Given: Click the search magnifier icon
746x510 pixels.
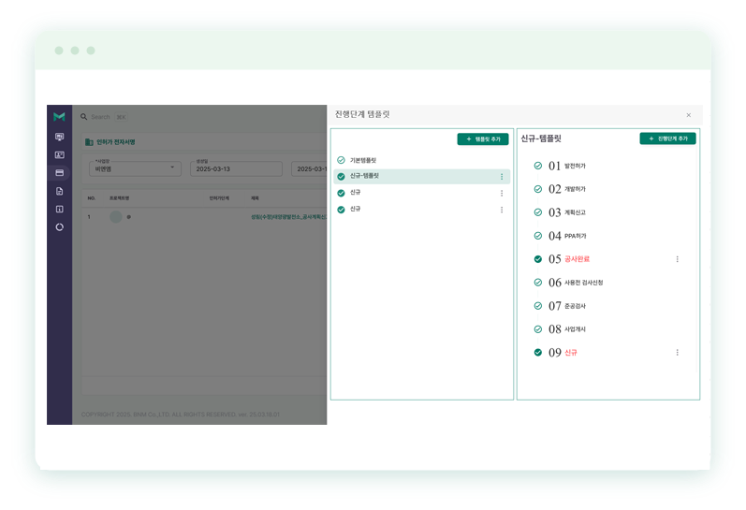Looking at the screenshot, I should 84,117.
